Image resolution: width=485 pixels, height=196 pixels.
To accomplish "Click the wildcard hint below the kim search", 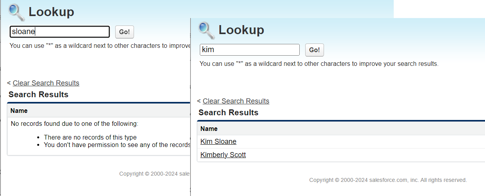I will point(319,64).
